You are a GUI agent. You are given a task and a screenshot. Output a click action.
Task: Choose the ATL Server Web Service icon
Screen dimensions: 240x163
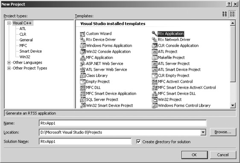82,70
